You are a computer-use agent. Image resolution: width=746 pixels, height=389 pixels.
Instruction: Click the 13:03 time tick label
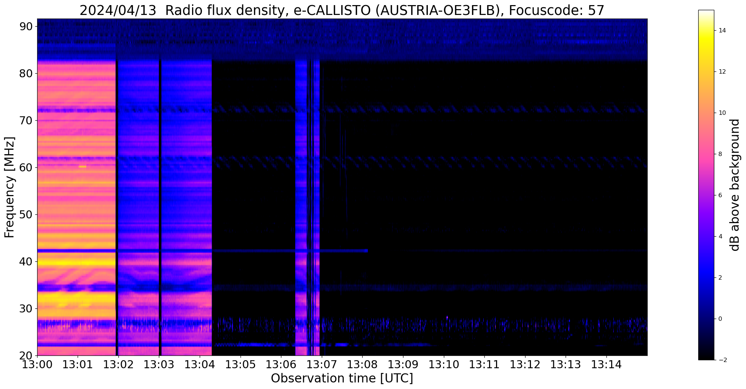[159, 365]
